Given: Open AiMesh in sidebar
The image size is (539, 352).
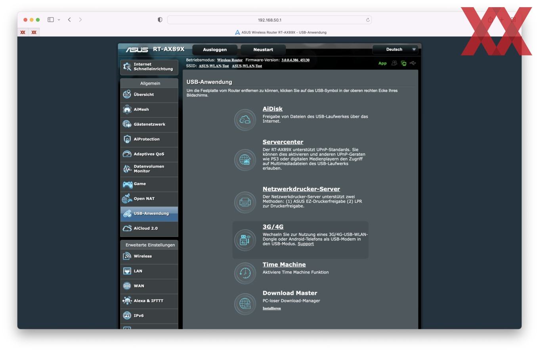Looking at the screenshot, I should (x=149, y=110).
